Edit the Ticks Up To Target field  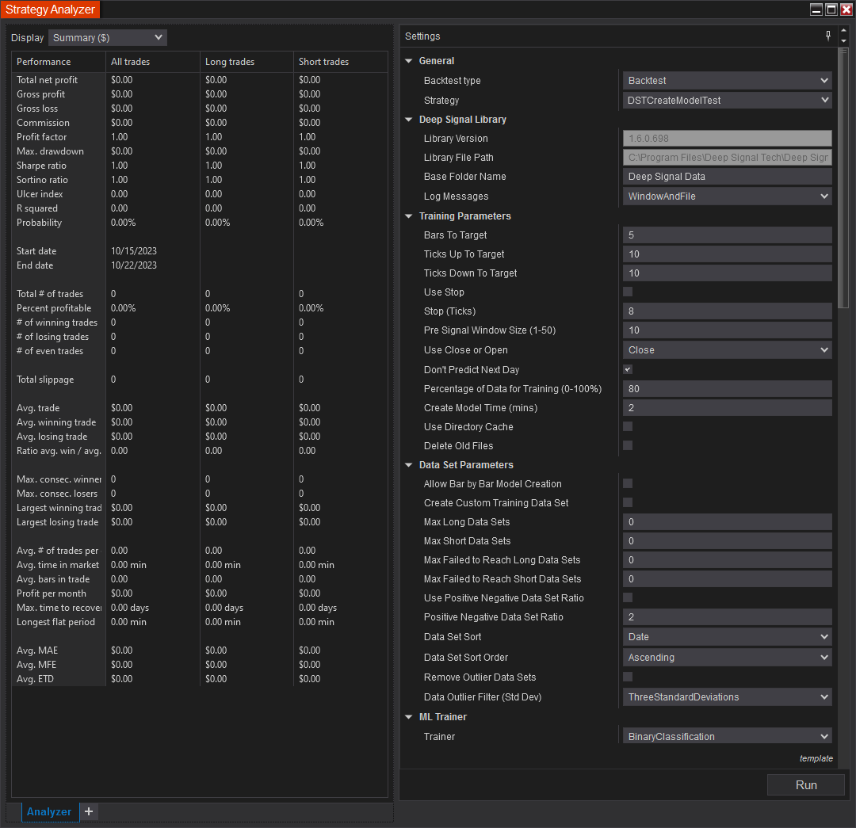[x=727, y=254]
